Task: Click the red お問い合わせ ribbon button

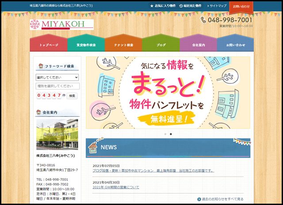Action: coord(241,7)
